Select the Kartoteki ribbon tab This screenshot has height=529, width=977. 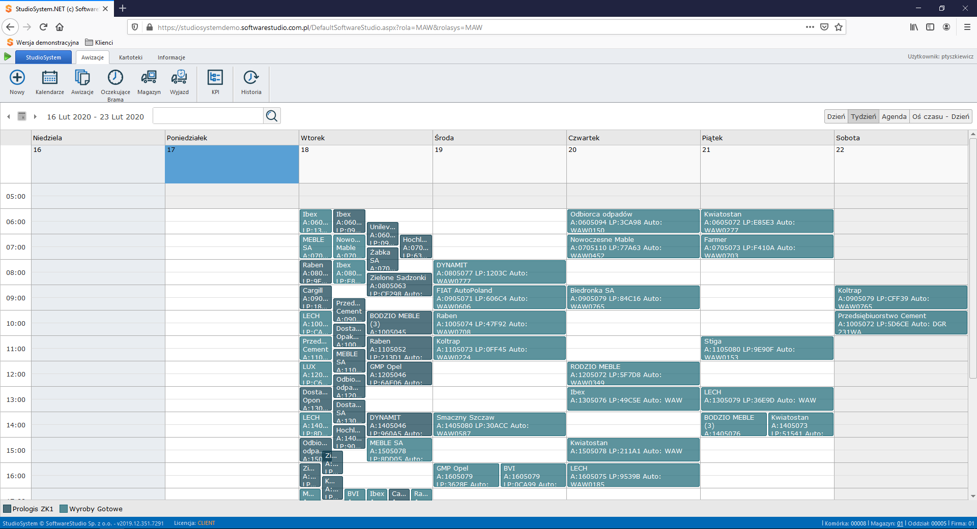131,57
